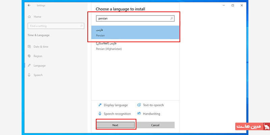Close the Settings window
The width and height of the screenshot is (270, 135).
(x=242, y=5)
